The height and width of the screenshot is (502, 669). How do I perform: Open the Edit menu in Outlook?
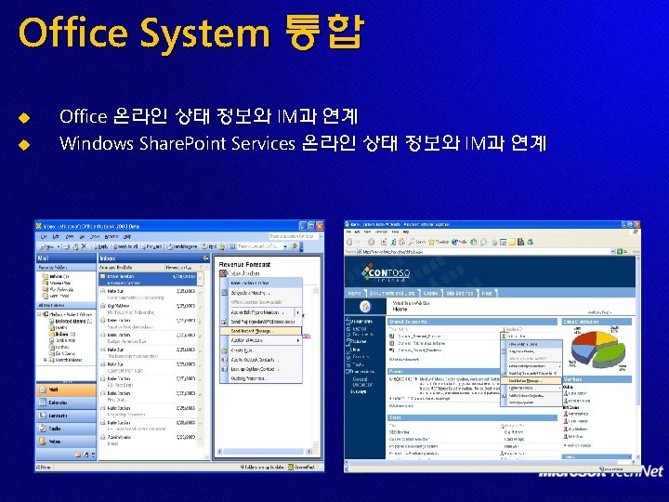click(x=56, y=236)
